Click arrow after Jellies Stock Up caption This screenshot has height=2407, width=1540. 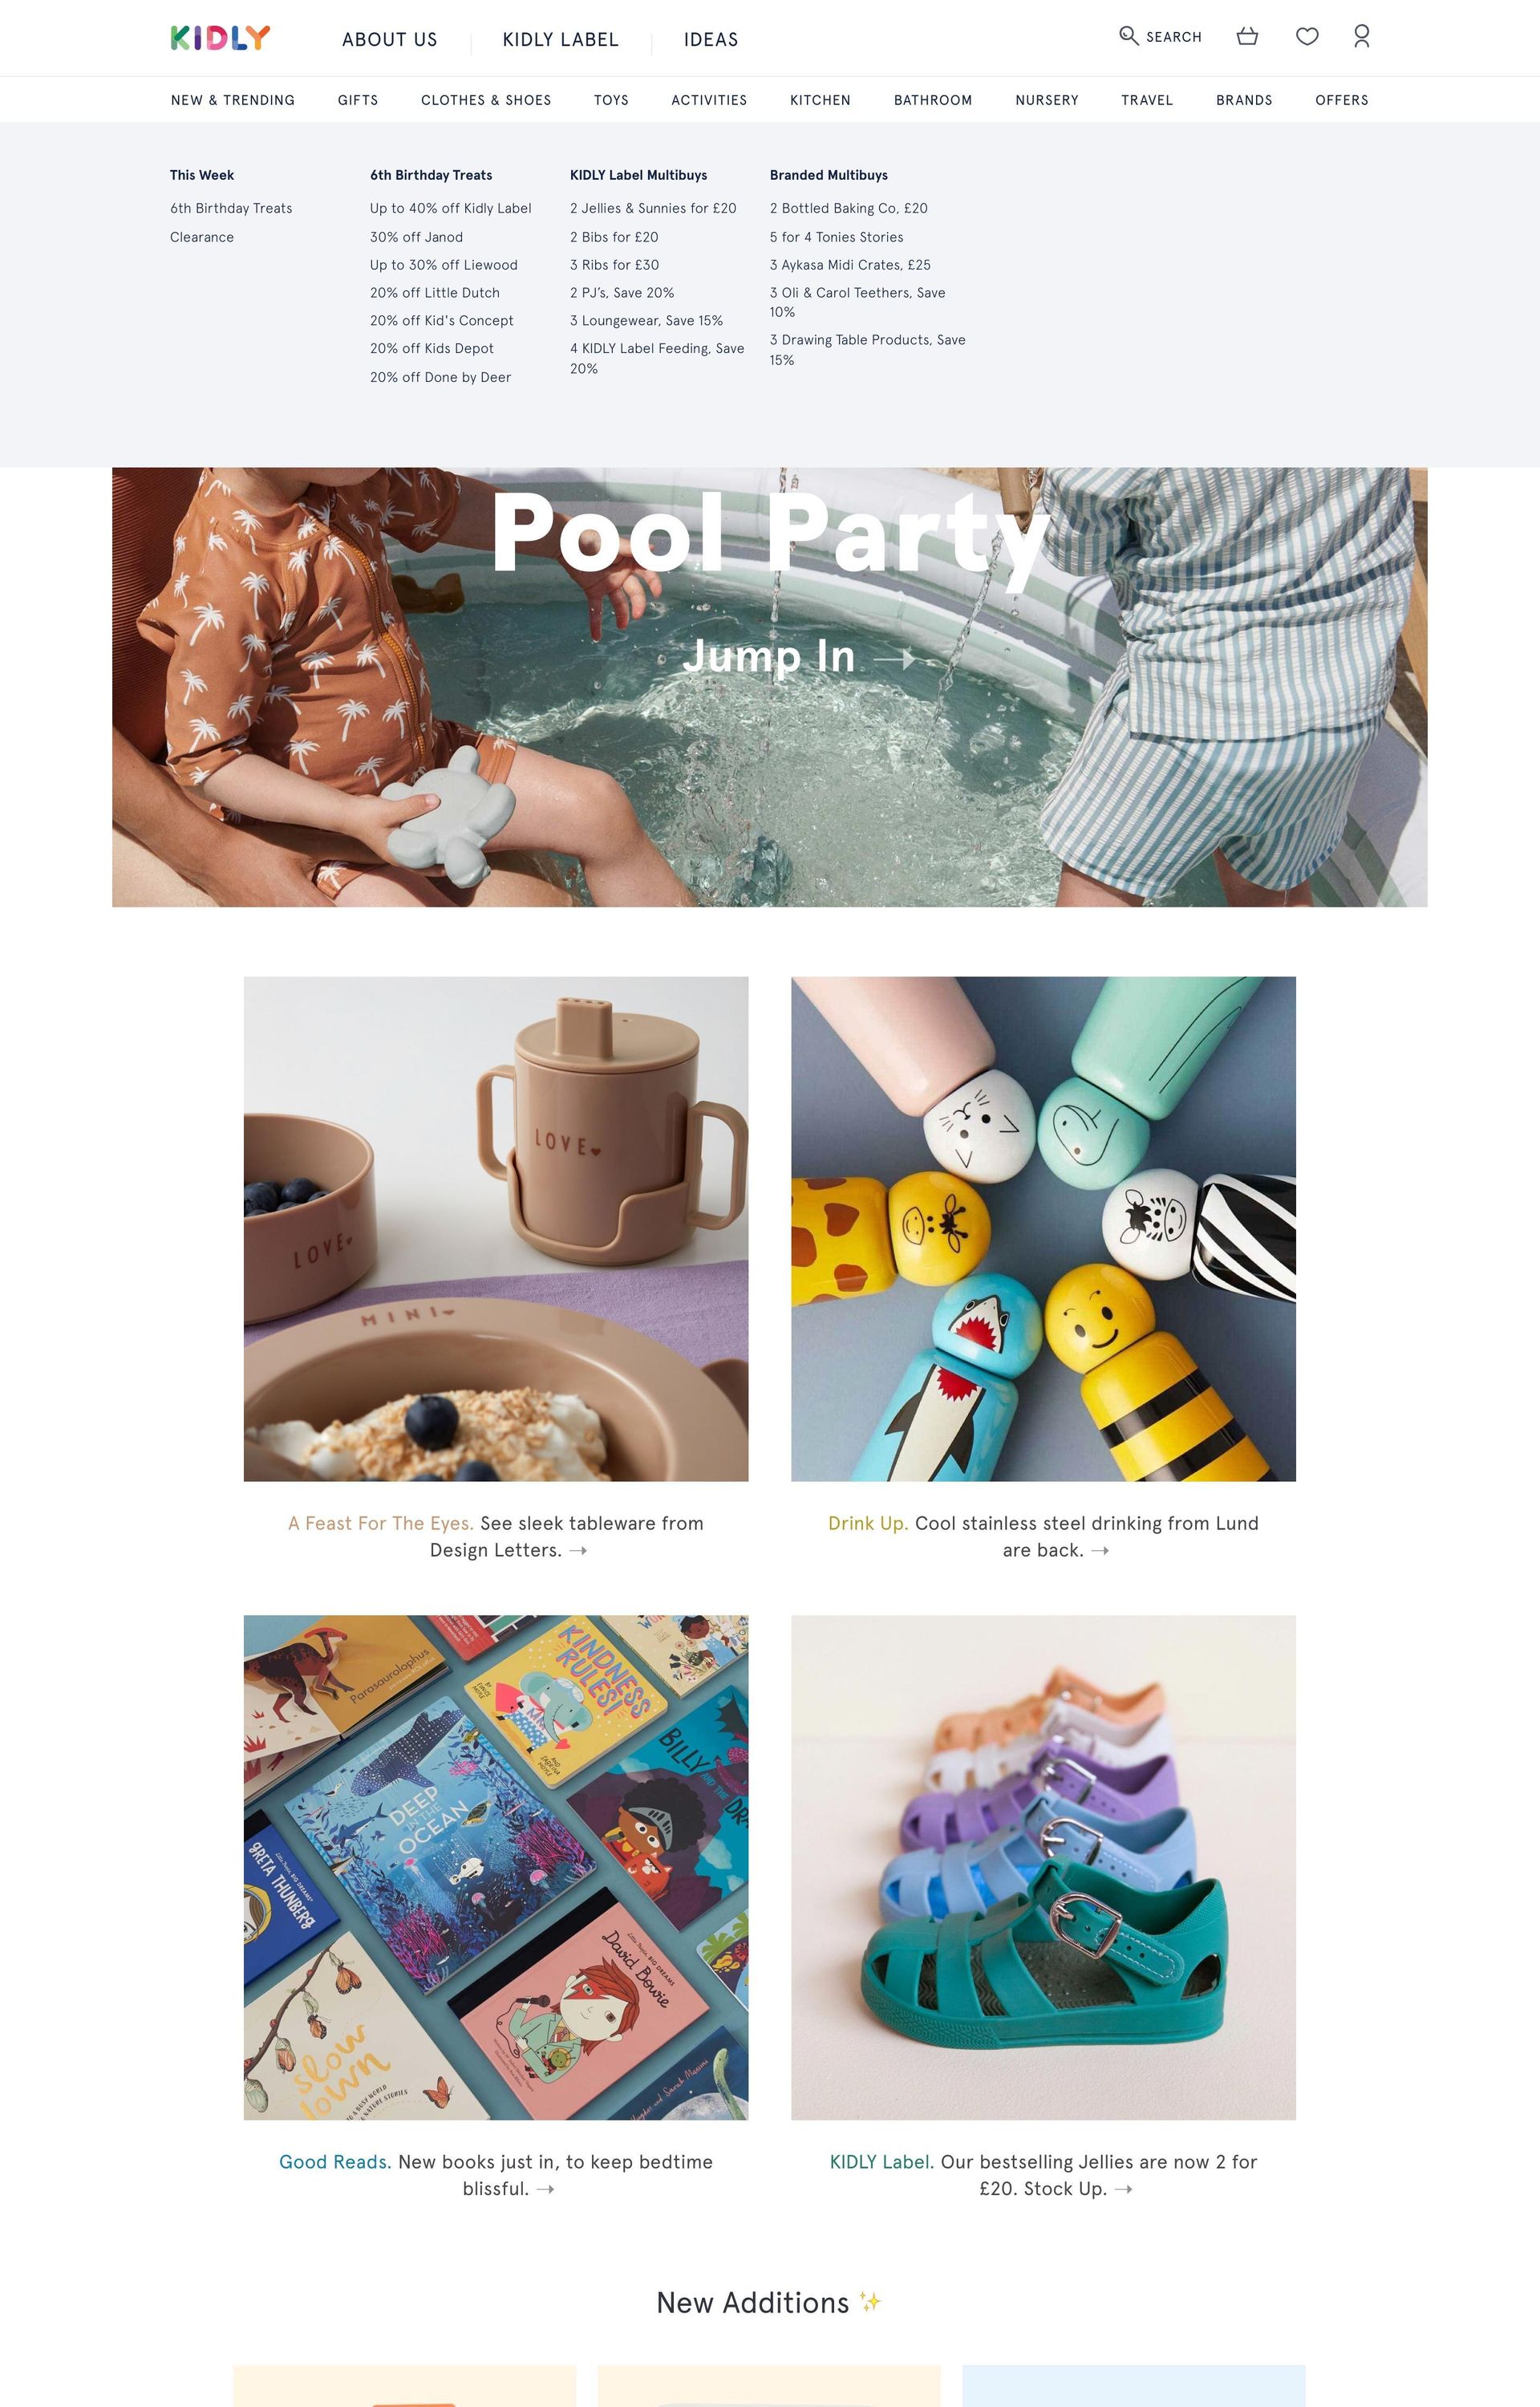1123,2189
